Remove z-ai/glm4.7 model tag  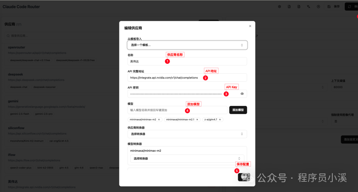[x=220, y=120]
